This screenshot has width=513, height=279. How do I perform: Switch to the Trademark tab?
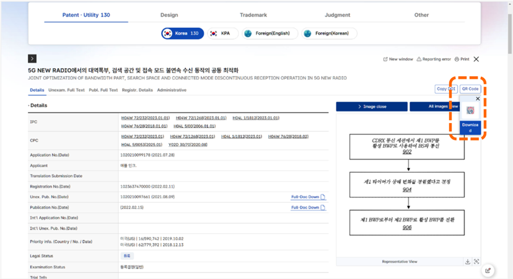[x=253, y=15]
